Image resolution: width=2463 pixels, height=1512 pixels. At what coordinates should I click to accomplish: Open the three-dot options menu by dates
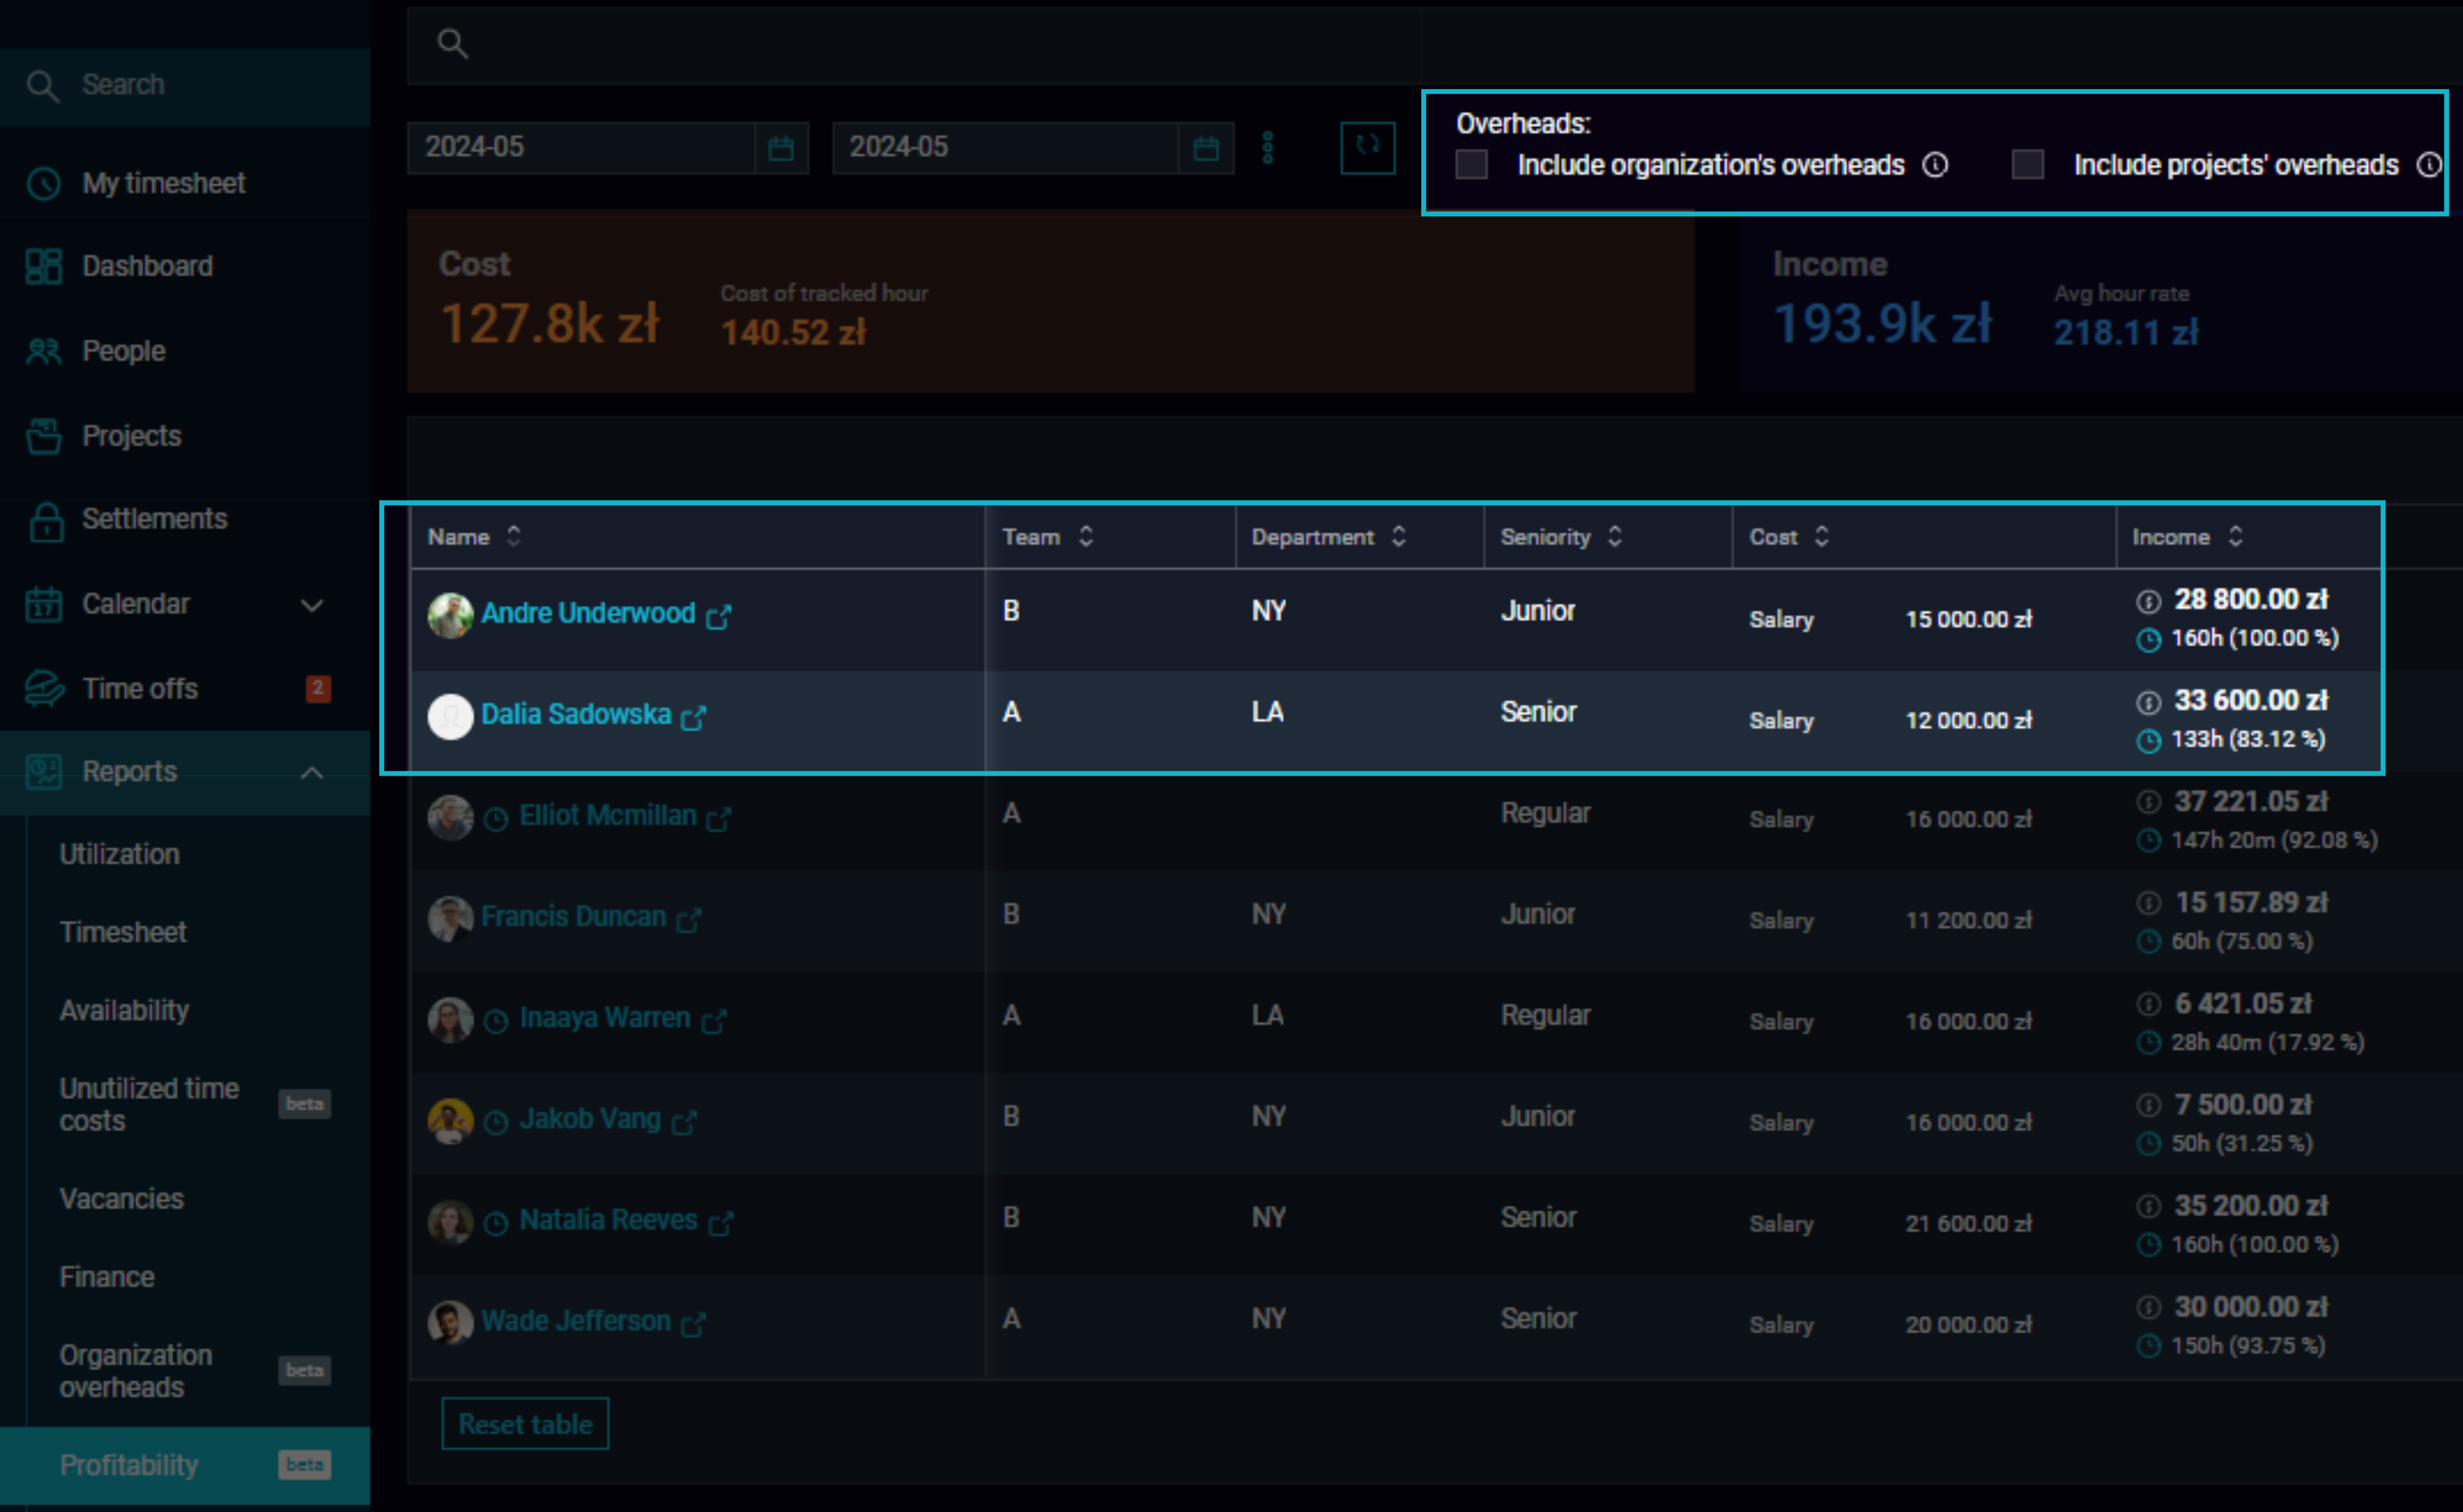click(1268, 148)
